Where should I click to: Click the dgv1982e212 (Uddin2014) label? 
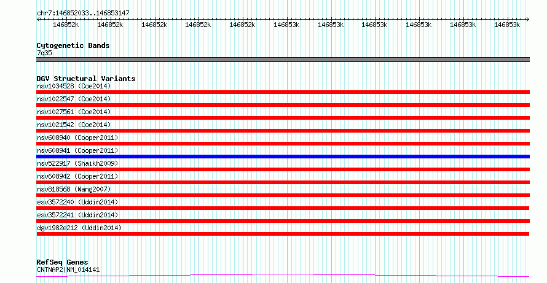tap(79, 228)
